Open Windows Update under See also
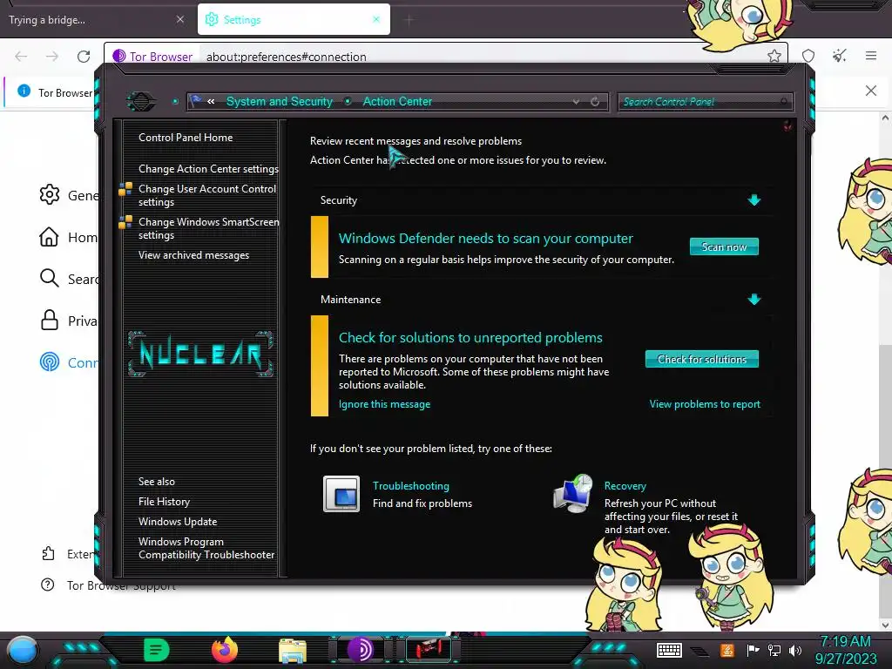This screenshot has width=892, height=669. [178, 521]
